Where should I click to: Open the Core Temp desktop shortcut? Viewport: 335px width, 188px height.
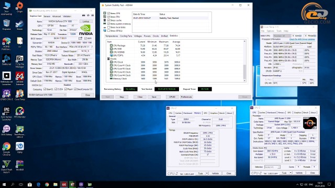20,95
